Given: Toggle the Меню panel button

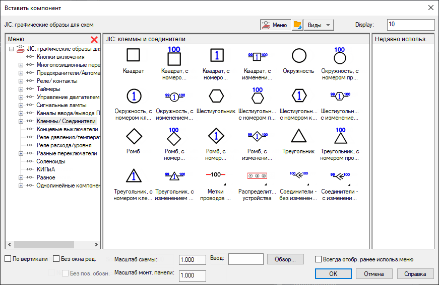Looking at the screenshot, I should (276, 25).
